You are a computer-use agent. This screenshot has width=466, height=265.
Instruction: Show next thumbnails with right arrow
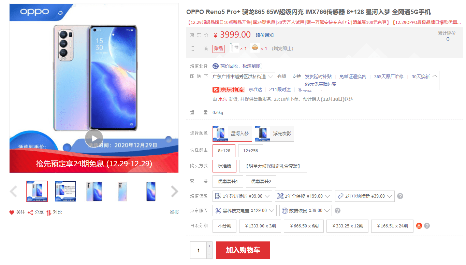[x=174, y=192]
